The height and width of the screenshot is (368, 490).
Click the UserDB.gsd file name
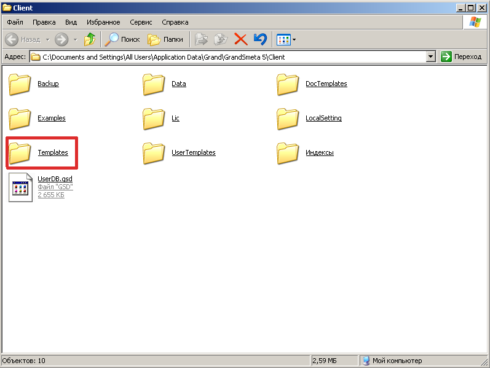coord(55,179)
